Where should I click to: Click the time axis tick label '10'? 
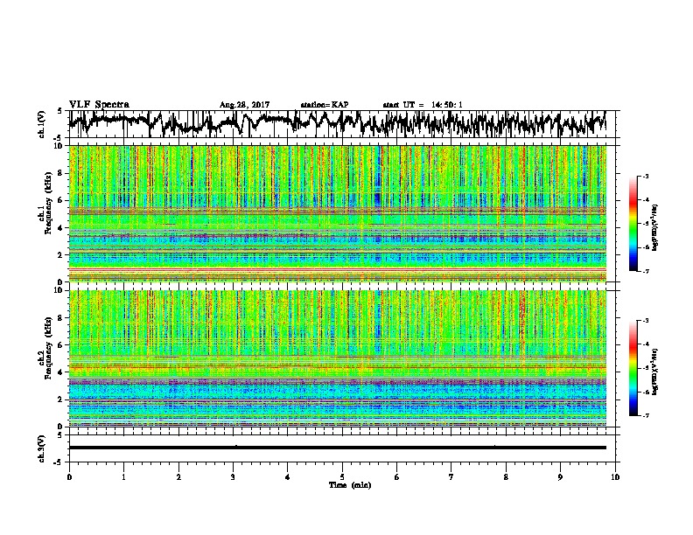[615, 476]
